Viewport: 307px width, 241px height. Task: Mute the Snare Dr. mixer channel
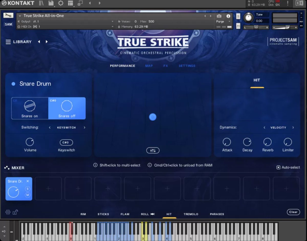(x=27, y=195)
